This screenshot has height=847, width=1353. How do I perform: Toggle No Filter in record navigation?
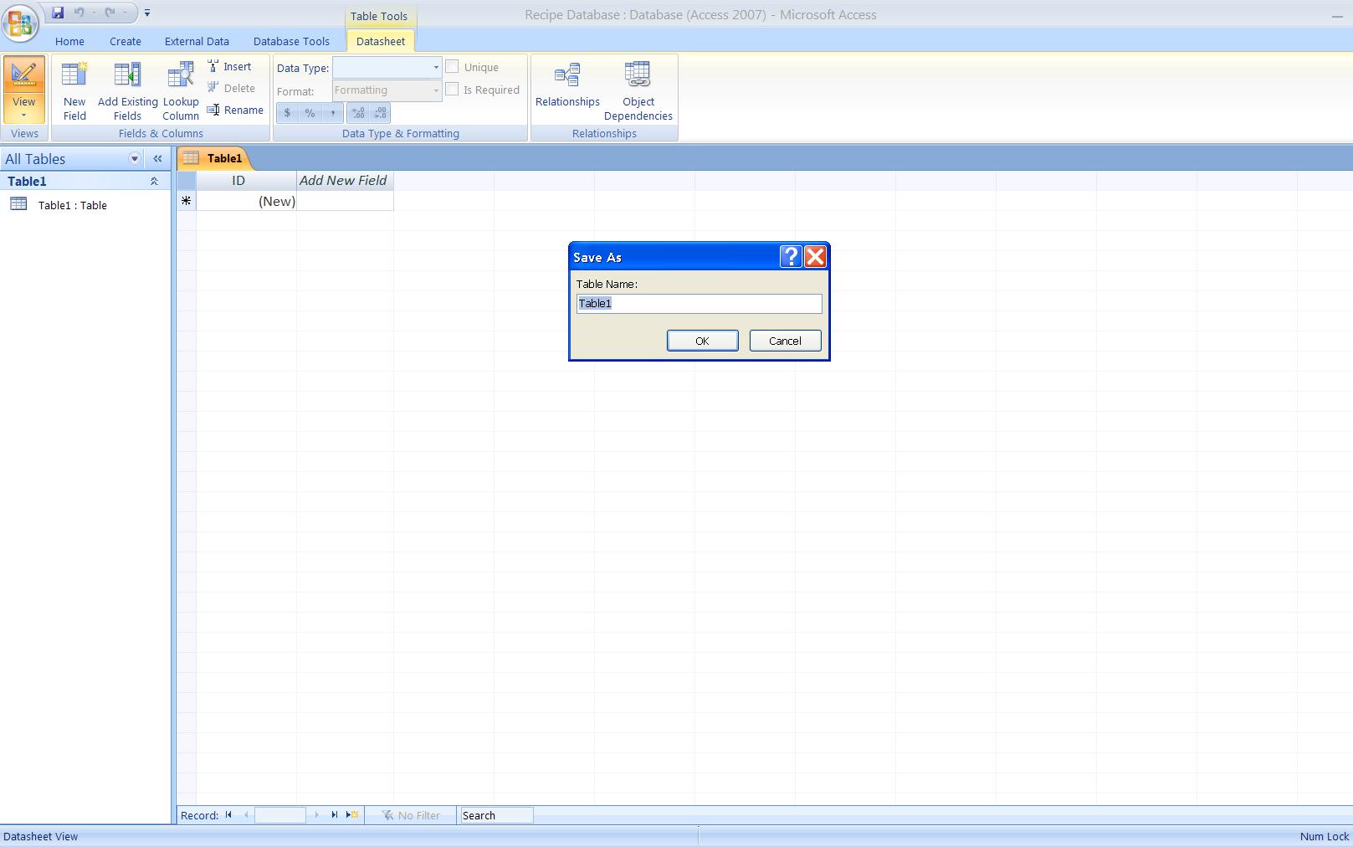(x=411, y=815)
